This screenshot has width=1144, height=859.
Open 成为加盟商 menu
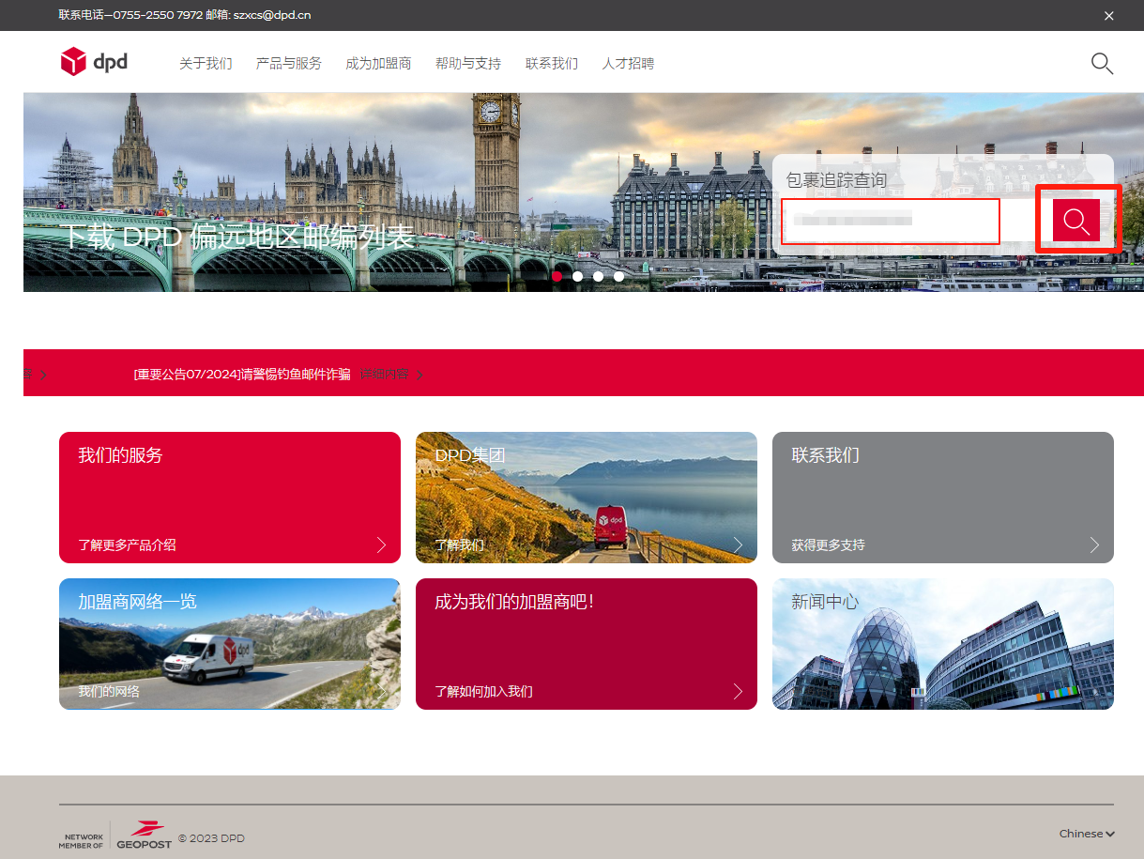coord(378,64)
